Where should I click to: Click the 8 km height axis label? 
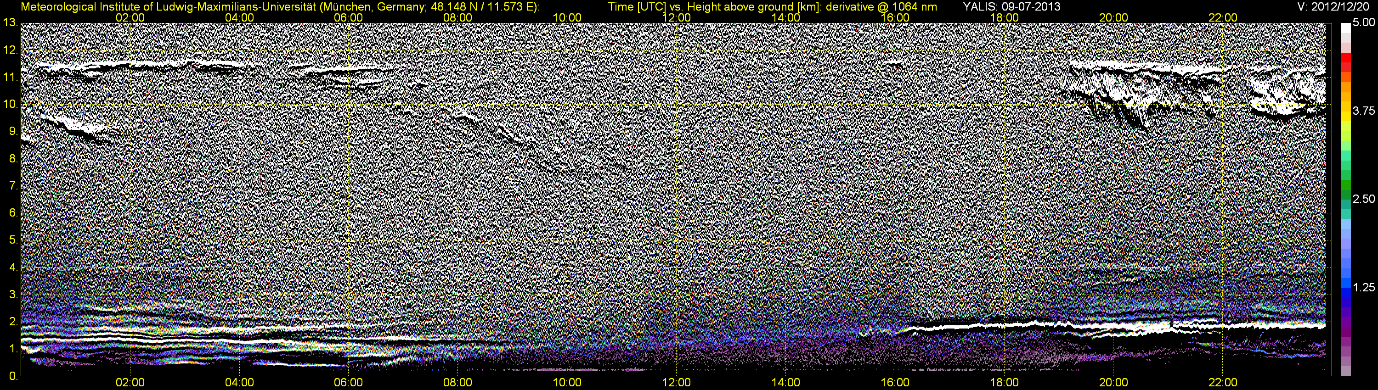click(x=13, y=159)
